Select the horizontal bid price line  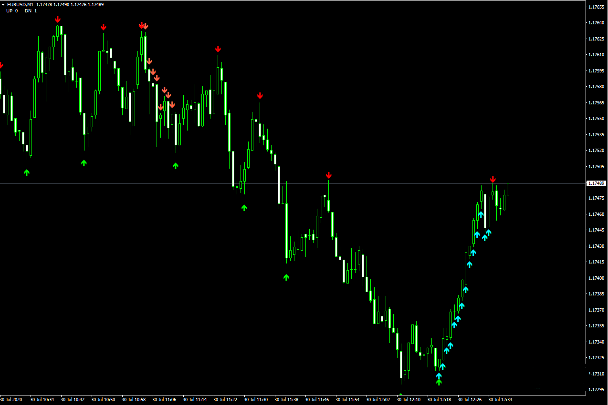191,183
